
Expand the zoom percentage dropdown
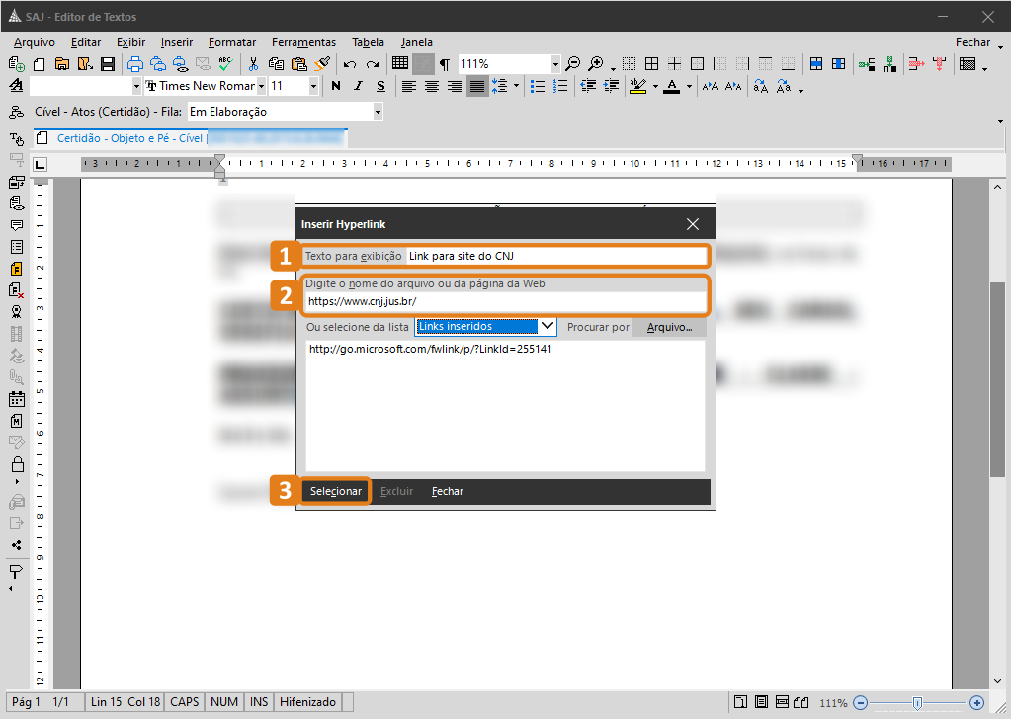555,64
